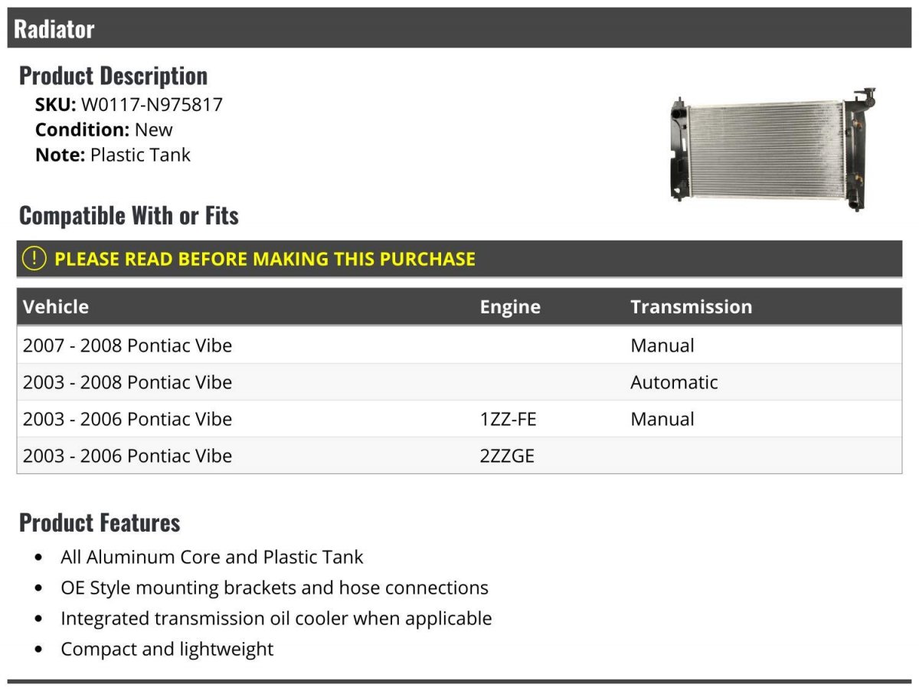The width and height of the screenshot is (919, 691).
Task: Click the Automatic transmission cell
Action: [674, 382]
